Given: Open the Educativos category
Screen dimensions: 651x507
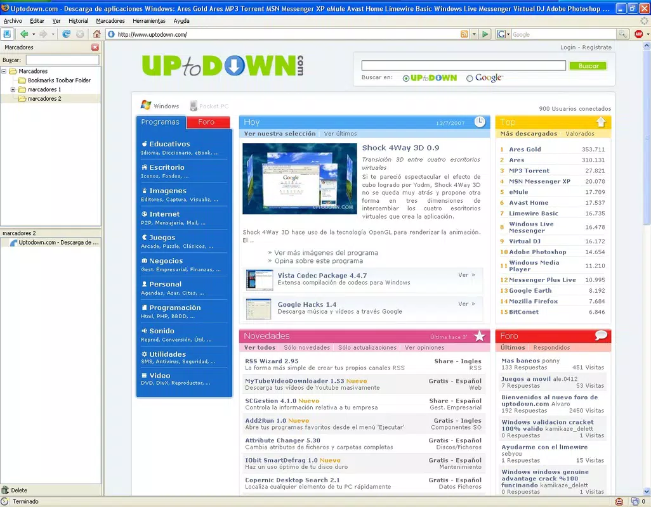Looking at the screenshot, I should 169,144.
